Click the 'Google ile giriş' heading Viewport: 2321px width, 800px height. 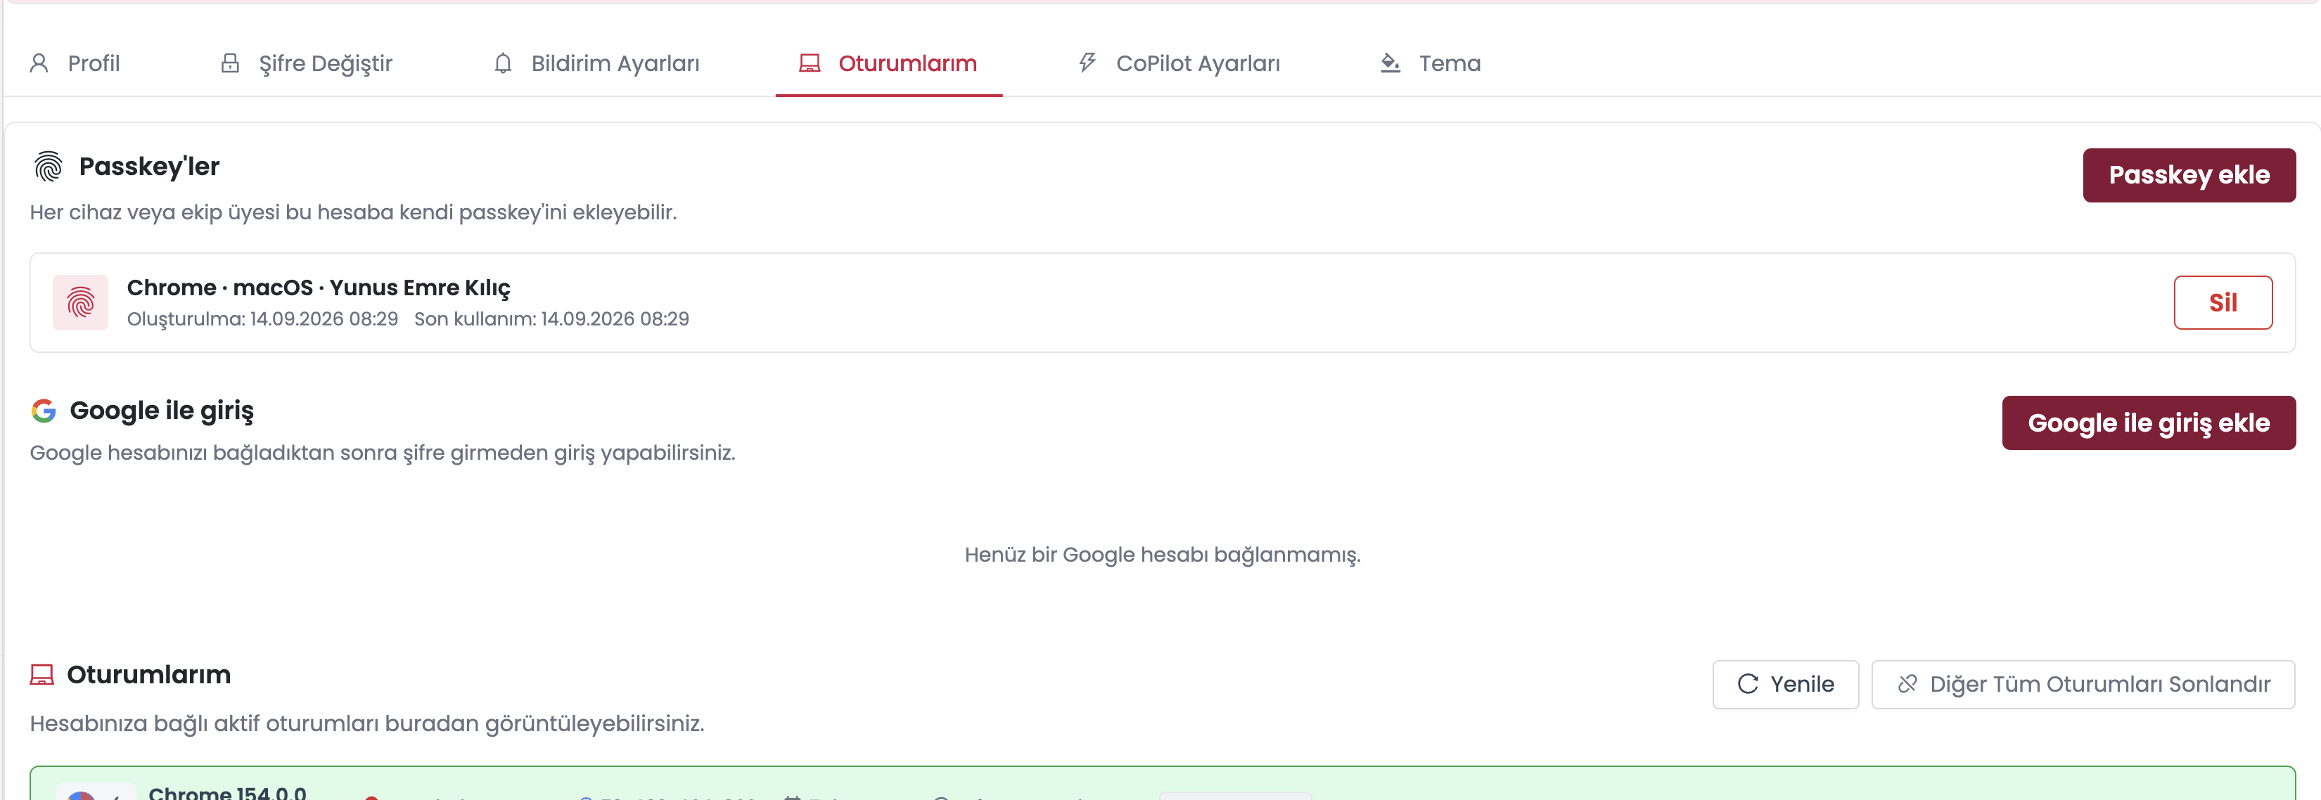tap(162, 411)
